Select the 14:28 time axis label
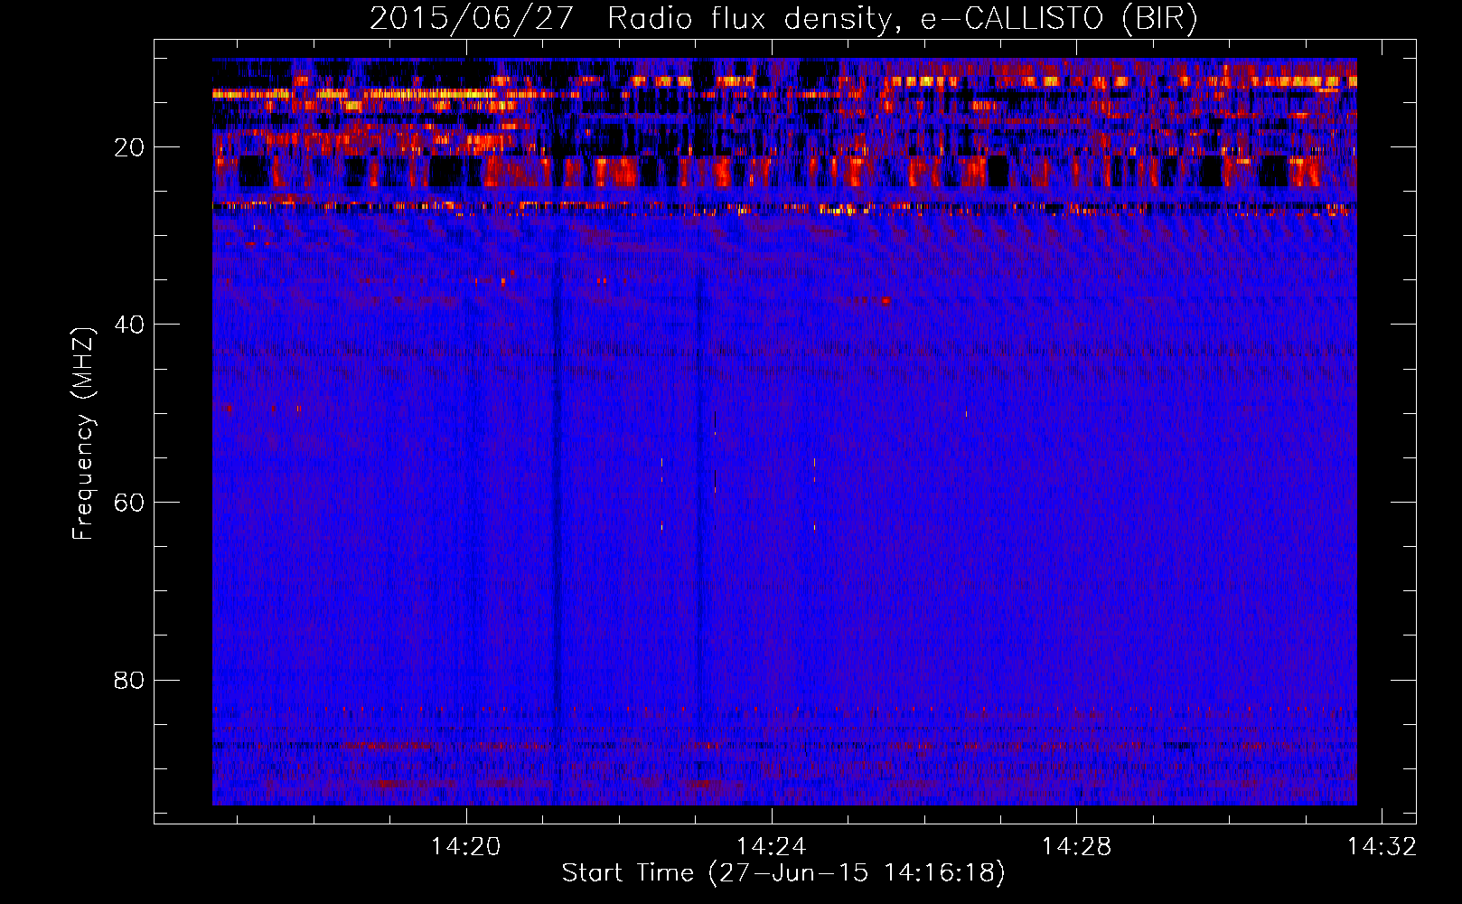 1076,846
